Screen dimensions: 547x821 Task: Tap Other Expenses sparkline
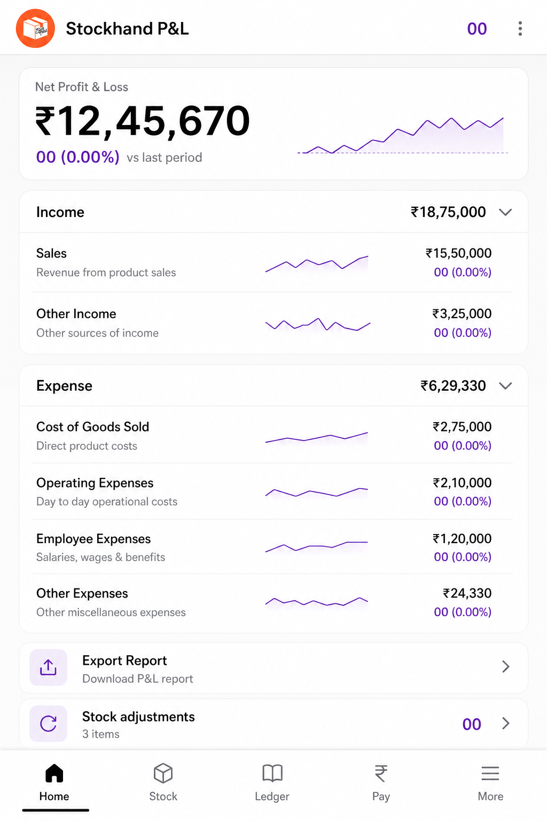(317, 602)
